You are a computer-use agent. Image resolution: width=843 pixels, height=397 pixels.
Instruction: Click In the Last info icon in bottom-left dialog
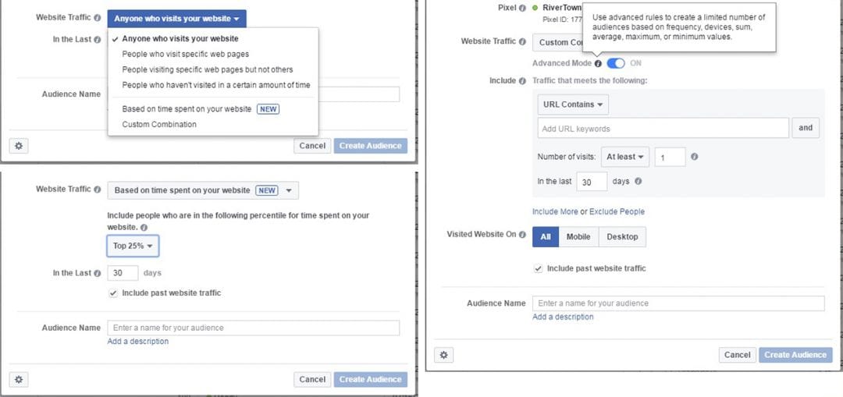tap(98, 274)
